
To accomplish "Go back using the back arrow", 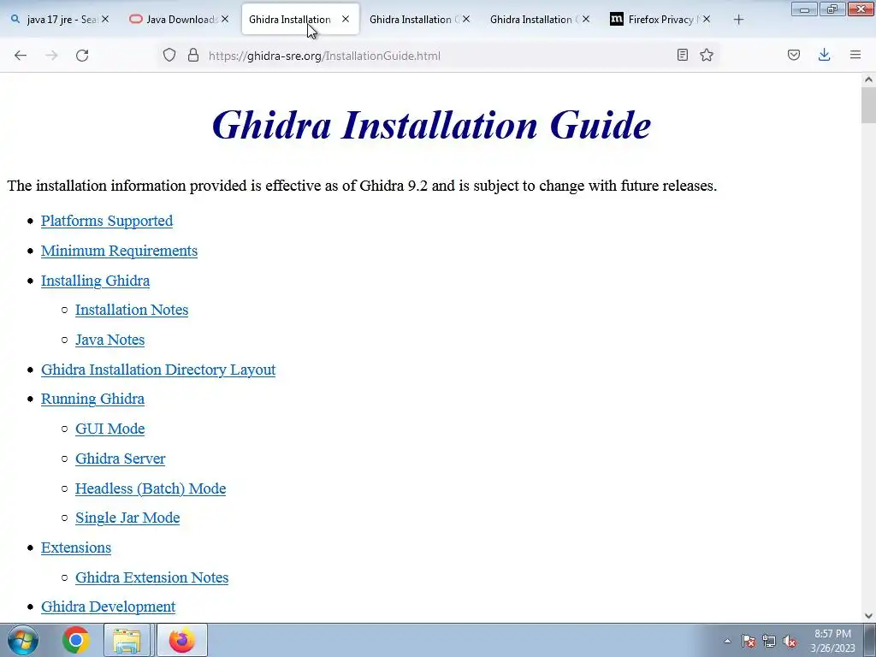I will 21,56.
